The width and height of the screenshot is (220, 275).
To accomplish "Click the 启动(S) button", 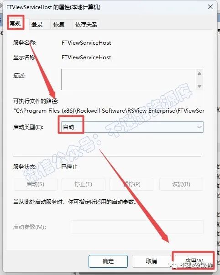I will 35,184.
